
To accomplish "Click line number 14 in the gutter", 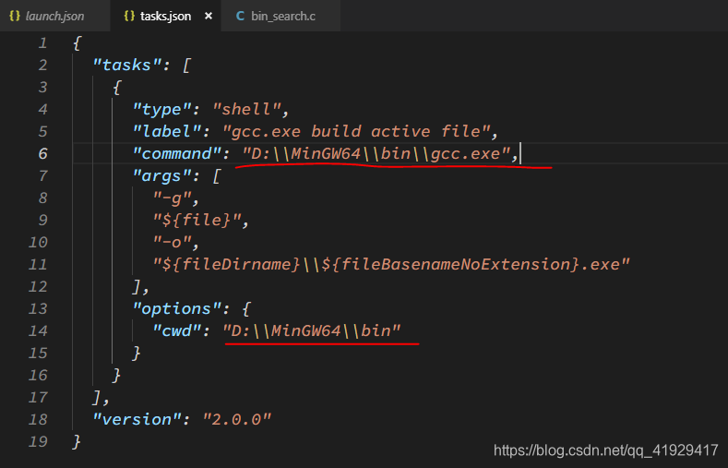I will 38,331.
